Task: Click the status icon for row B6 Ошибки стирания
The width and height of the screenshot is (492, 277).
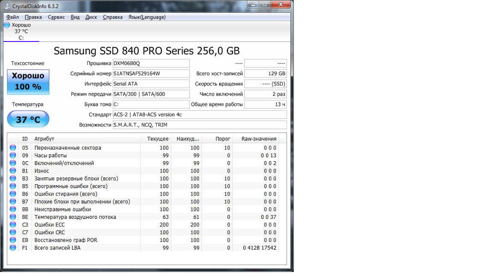Action: [13, 194]
